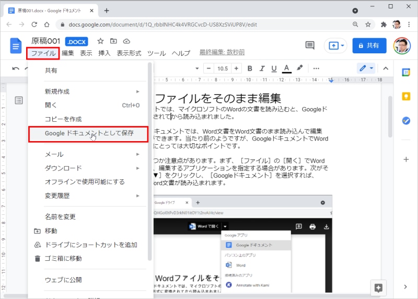This screenshot has height=299, width=418.
Task: Click the move-to-folder icon beside title
Action: coord(113,41)
